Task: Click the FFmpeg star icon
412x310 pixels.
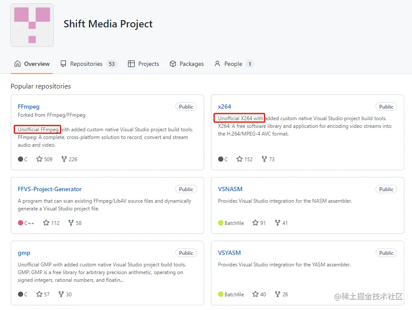Action: click(39, 159)
